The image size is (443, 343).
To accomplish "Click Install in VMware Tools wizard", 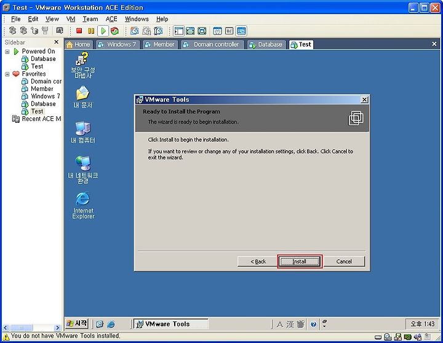I will pyautogui.click(x=299, y=261).
